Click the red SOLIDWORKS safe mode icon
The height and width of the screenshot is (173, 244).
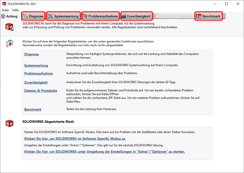9,123
